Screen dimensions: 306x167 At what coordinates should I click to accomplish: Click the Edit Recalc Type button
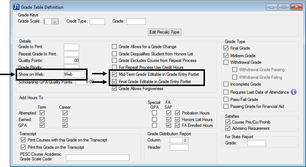[164, 32]
